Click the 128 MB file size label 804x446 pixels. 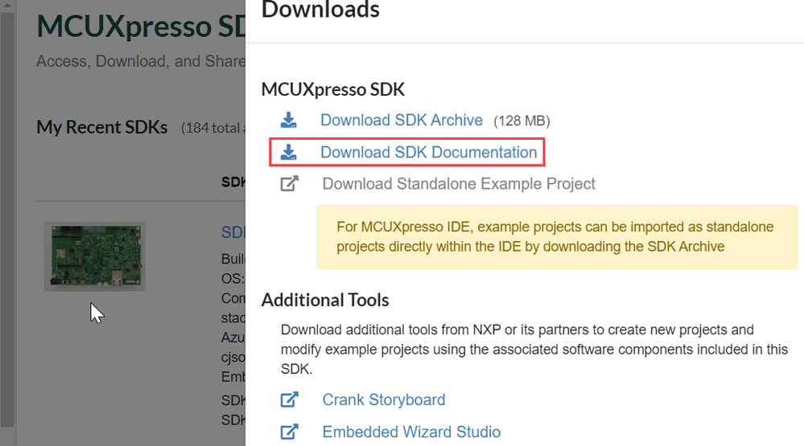522,121
